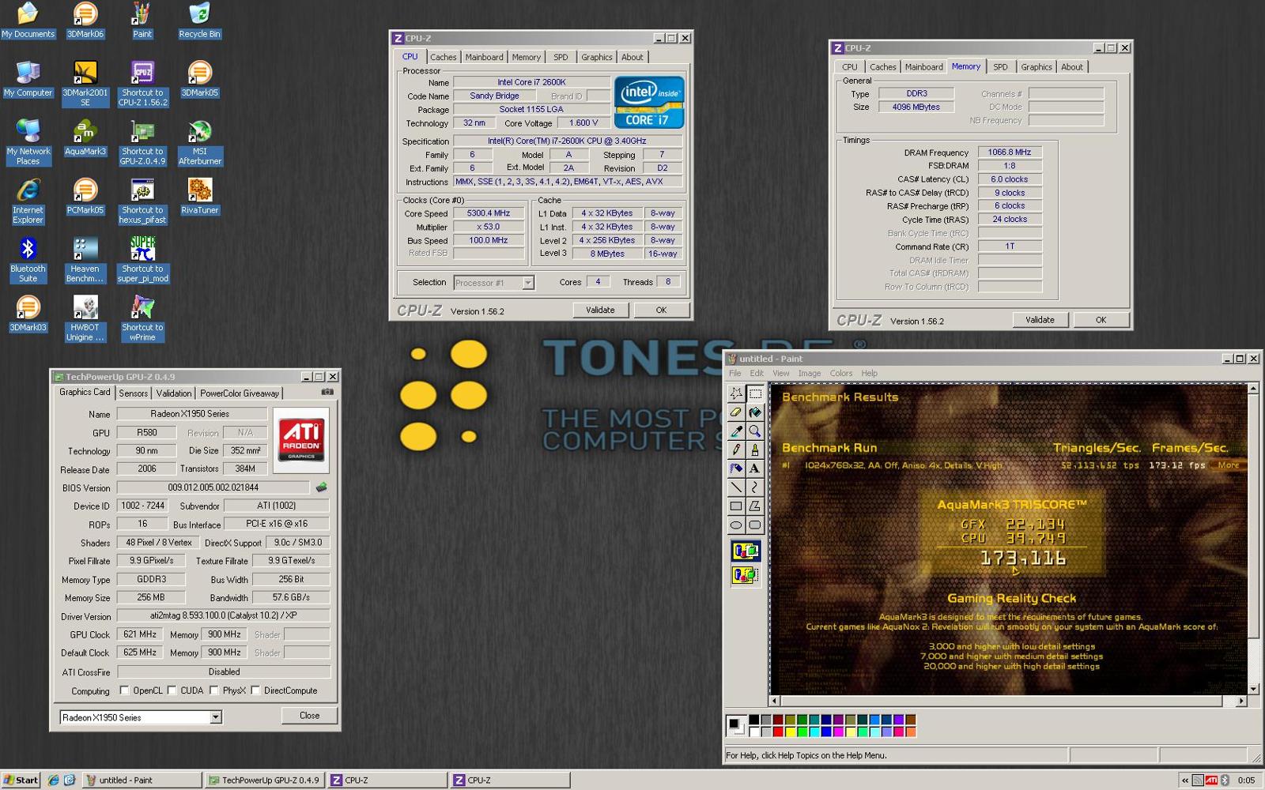The width and height of the screenshot is (1265, 790).
Task: Switch to untitled - Paint taskbar button
Action: point(142,780)
